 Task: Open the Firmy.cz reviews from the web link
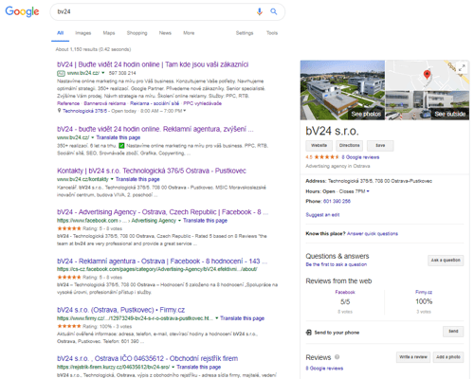point(424,292)
